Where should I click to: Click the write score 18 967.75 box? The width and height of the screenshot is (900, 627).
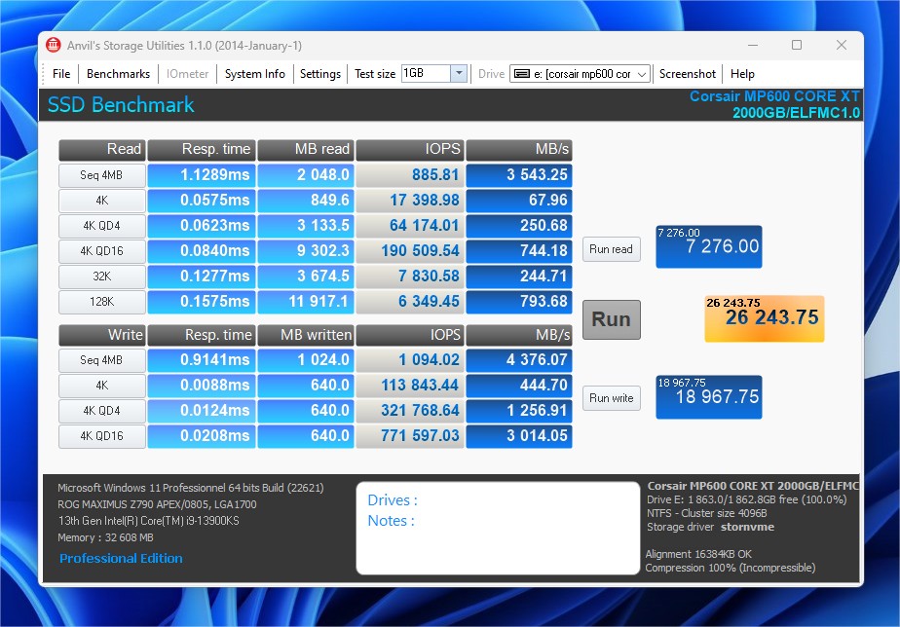coord(709,397)
